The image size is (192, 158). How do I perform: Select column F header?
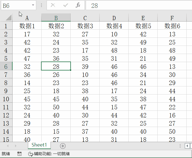pyautogui.click(x=172, y=18)
